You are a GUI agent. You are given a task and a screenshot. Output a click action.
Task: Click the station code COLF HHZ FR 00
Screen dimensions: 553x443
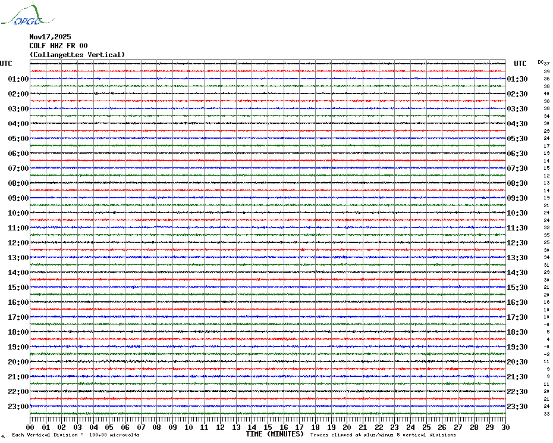pyautogui.click(x=58, y=46)
